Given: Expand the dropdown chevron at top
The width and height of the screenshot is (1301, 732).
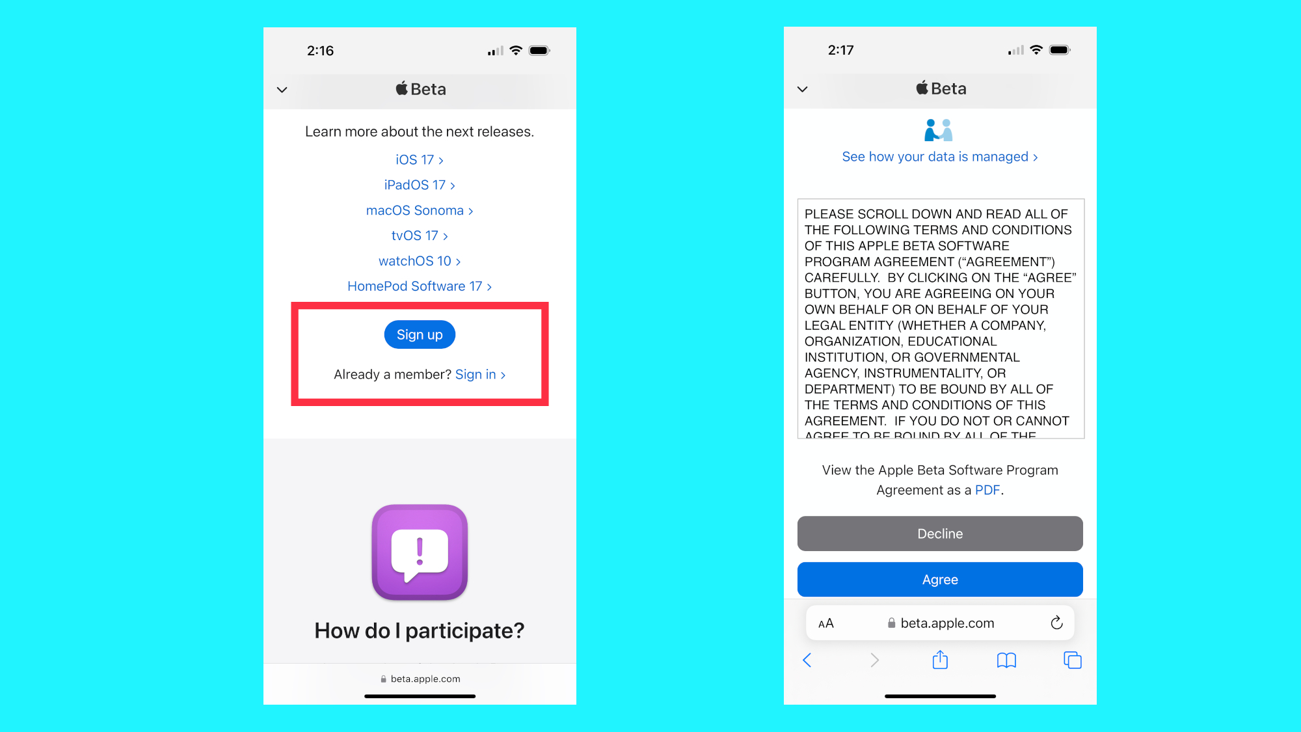Looking at the screenshot, I should [x=282, y=88].
